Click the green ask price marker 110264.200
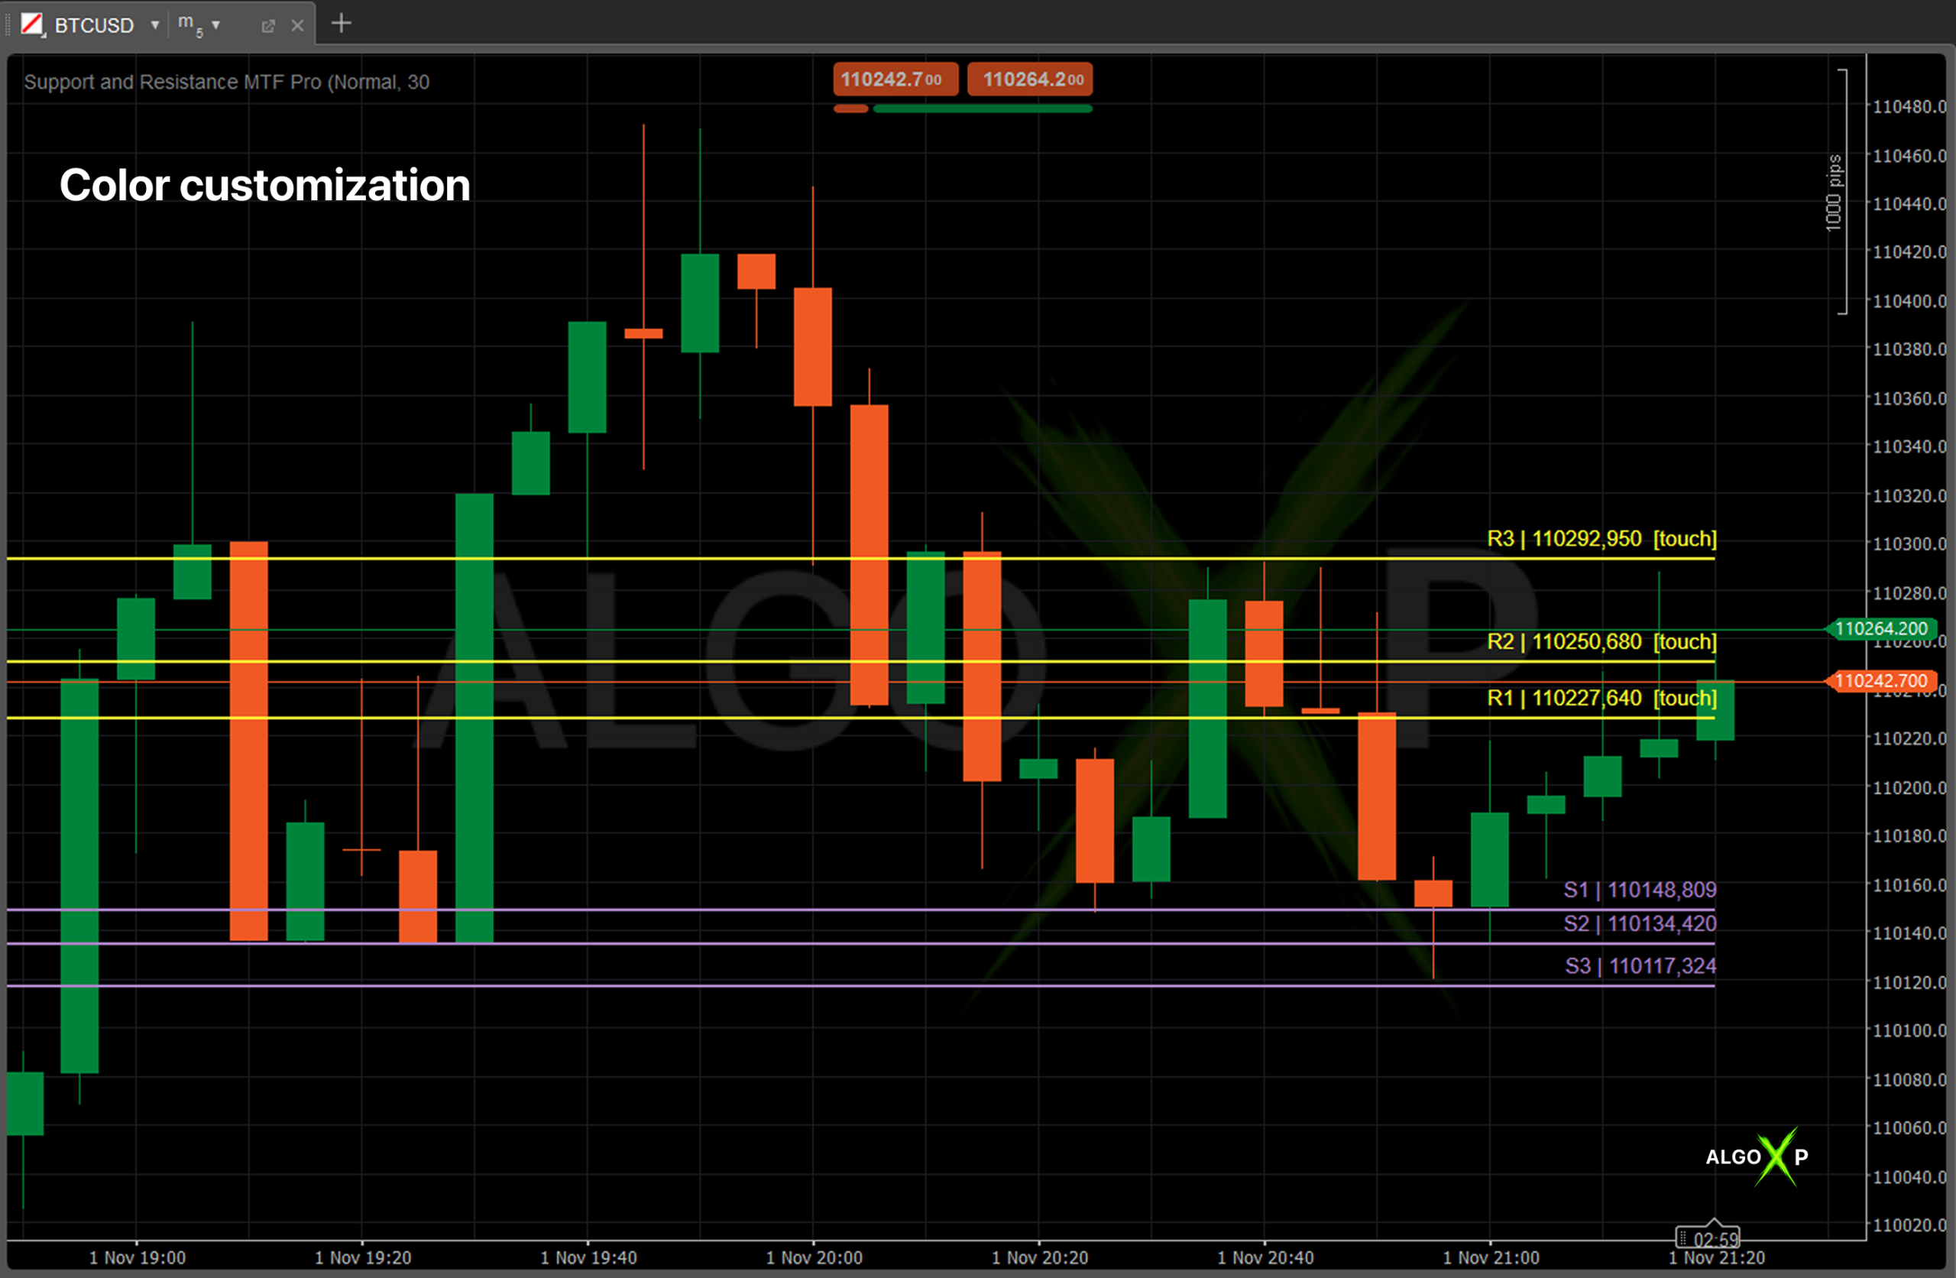This screenshot has width=1956, height=1278. pyautogui.click(x=1880, y=629)
